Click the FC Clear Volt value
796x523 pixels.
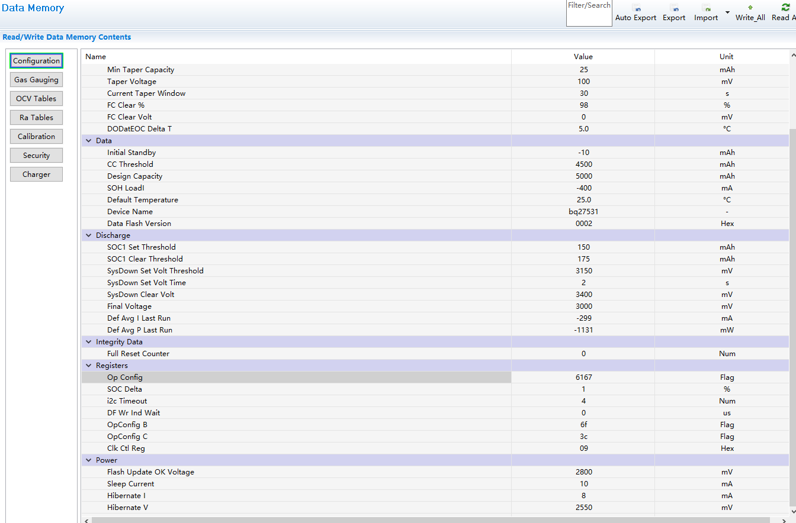[583, 117]
